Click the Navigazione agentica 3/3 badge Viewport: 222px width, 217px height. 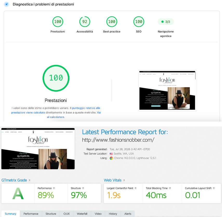pos(166,22)
